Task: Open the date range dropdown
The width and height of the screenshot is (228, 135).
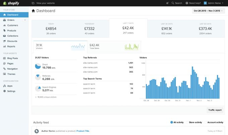Action: [x=208, y=11]
